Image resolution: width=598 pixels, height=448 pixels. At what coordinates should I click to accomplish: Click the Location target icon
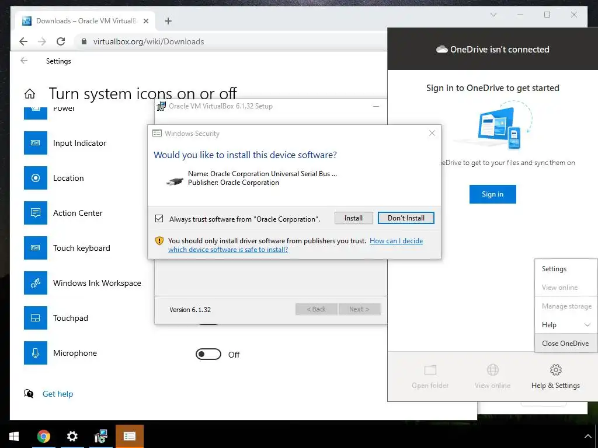[x=36, y=178]
